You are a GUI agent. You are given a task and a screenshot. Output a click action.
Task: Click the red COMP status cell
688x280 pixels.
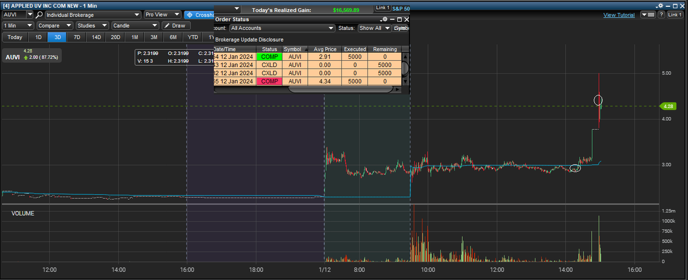269,81
